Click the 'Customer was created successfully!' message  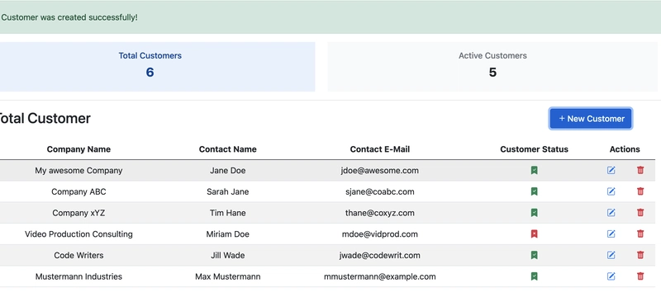click(69, 17)
